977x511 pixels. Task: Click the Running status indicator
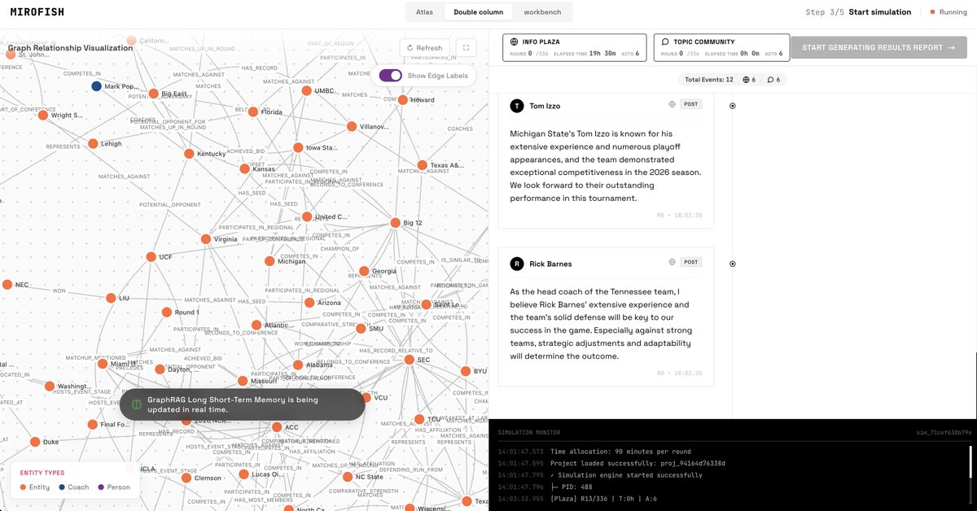(x=949, y=12)
